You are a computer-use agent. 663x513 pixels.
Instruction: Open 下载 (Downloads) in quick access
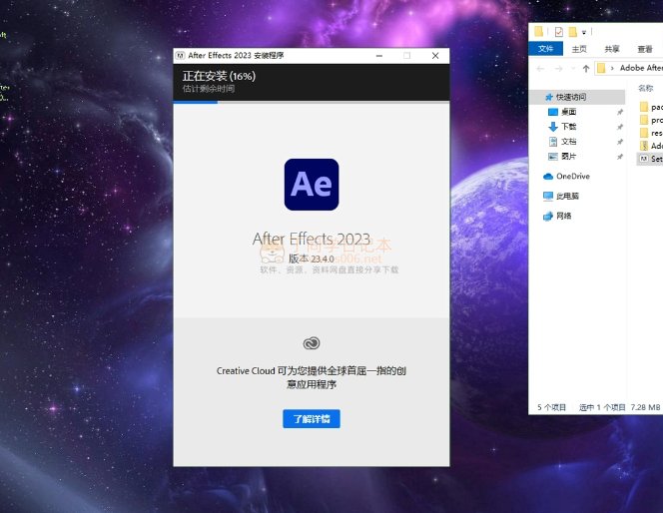tap(568, 127)
